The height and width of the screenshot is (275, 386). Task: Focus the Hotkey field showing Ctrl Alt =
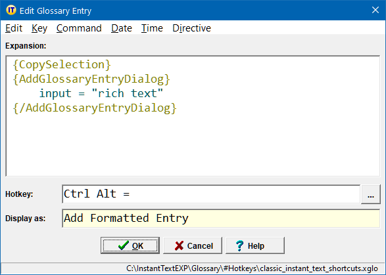click(x=211, y=194)
